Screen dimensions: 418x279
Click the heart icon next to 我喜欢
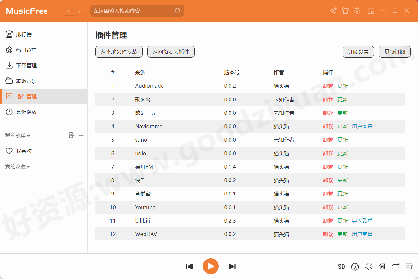click(9, 151)
